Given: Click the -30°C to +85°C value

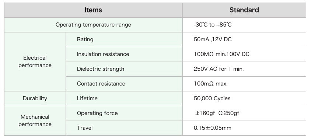Looking at the screenshot, I should click(213, 25).
